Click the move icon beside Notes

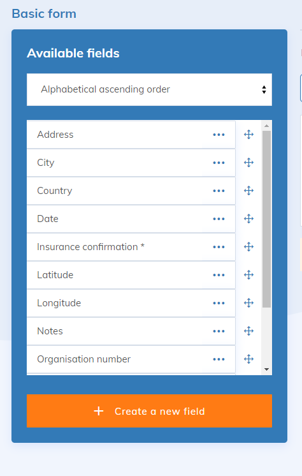(248, 331)
